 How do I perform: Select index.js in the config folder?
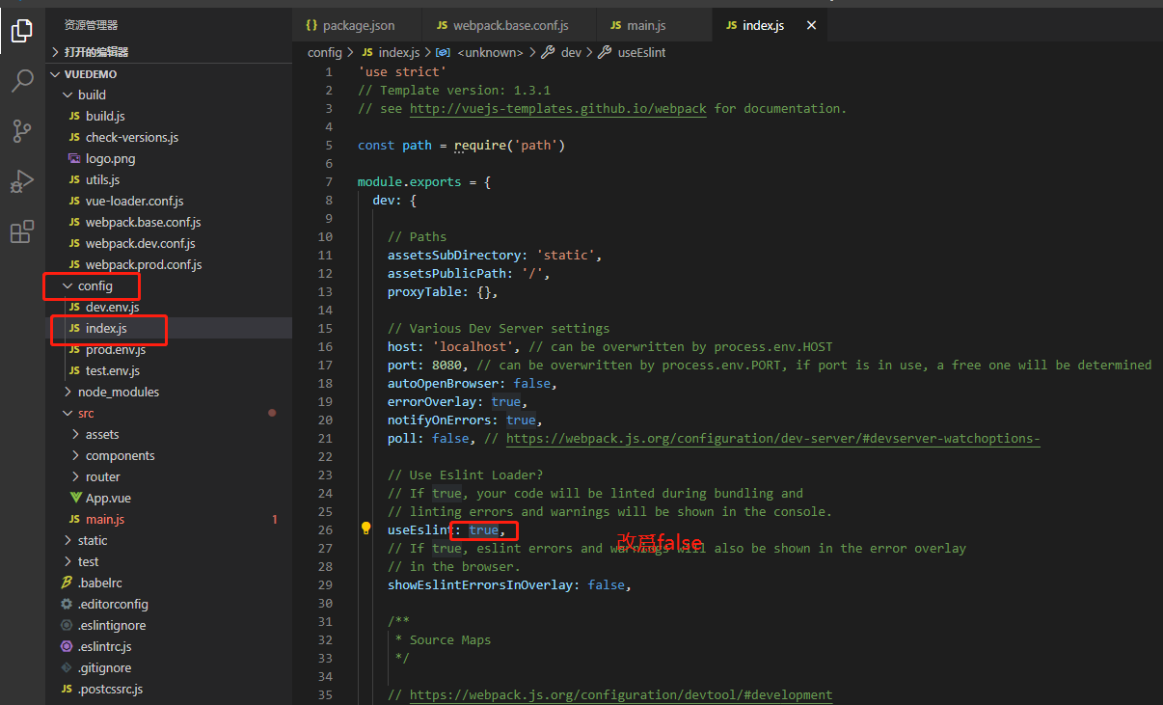(169, 328)
